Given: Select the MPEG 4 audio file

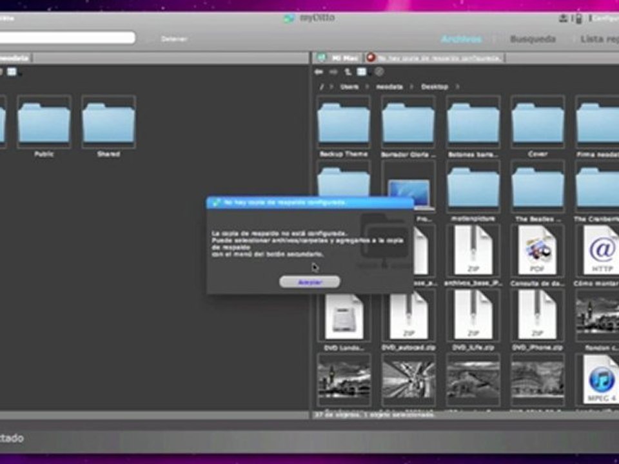Looking at the screenshot, I should point(600,381).
